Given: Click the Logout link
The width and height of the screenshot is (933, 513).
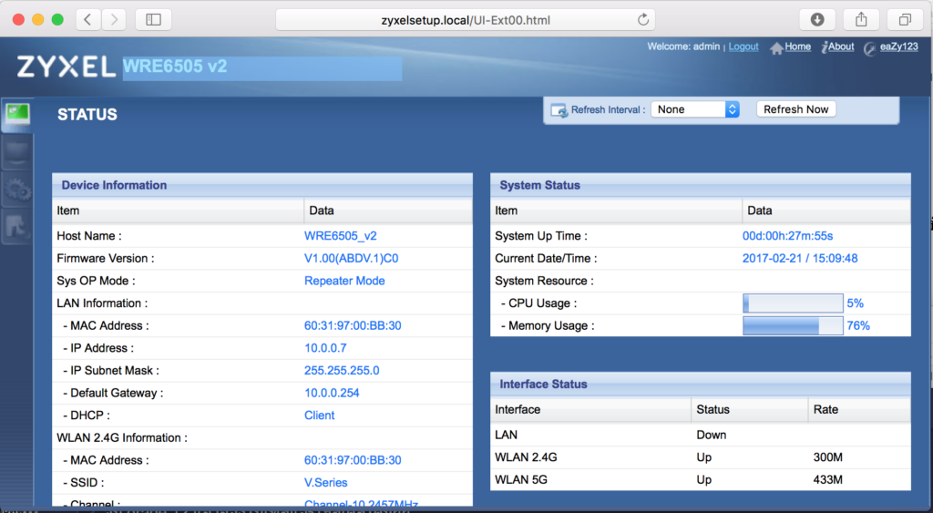Looking at the screenshot, I should pos(743,46).
